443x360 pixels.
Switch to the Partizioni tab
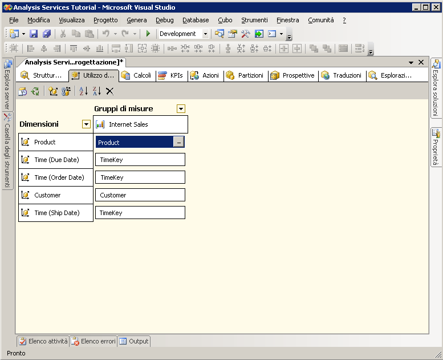pos(246,75)
